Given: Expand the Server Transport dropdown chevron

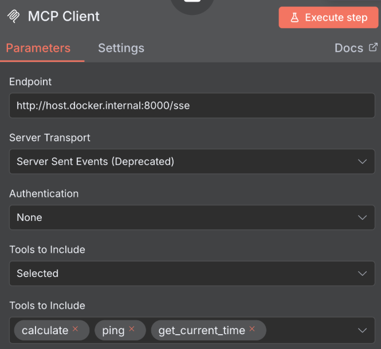Looking at the screenshot, I should 362,162.
